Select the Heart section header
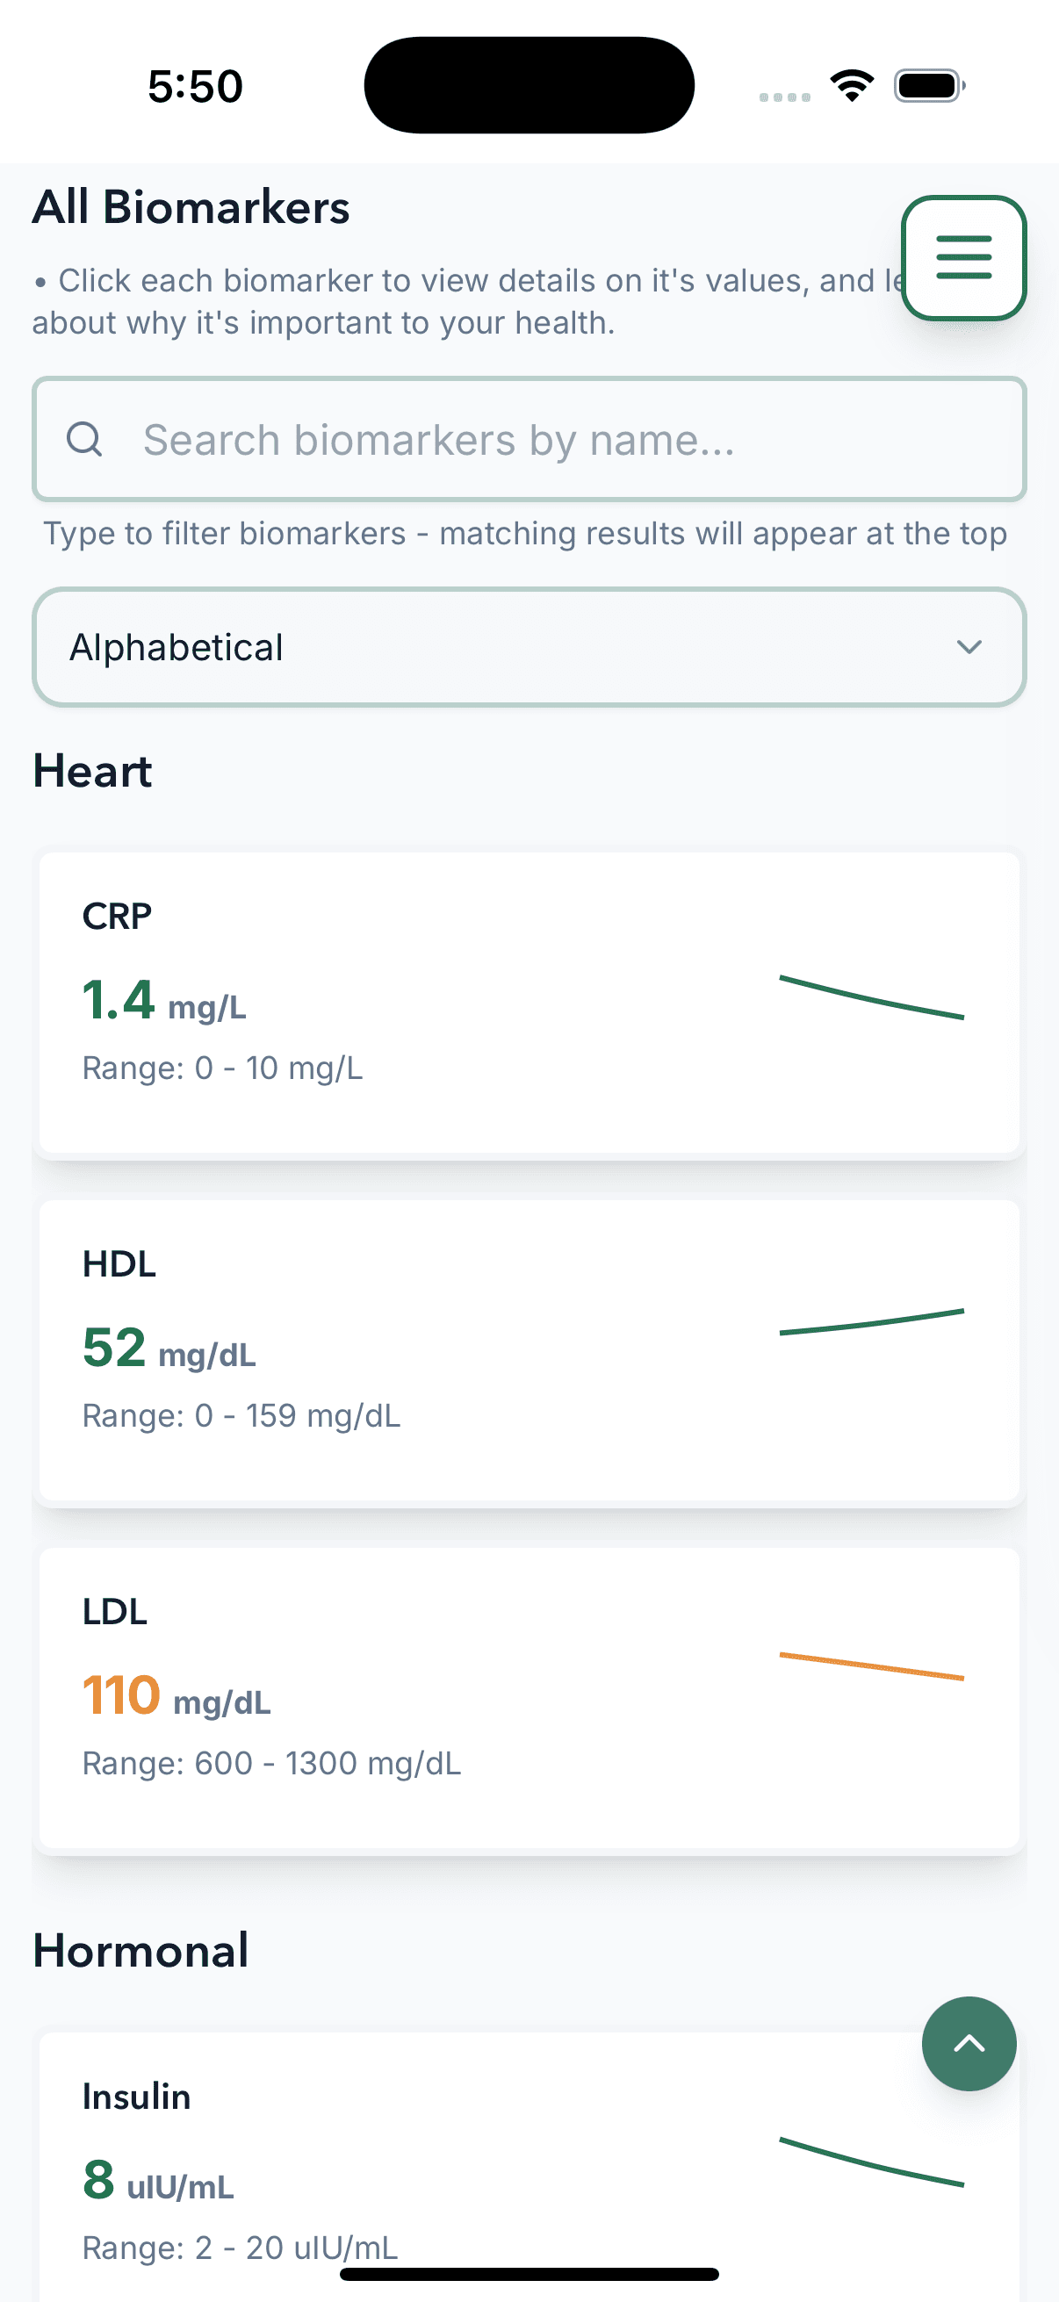The width and height of the screenshot is (1059, 2302). coord(91,770)
